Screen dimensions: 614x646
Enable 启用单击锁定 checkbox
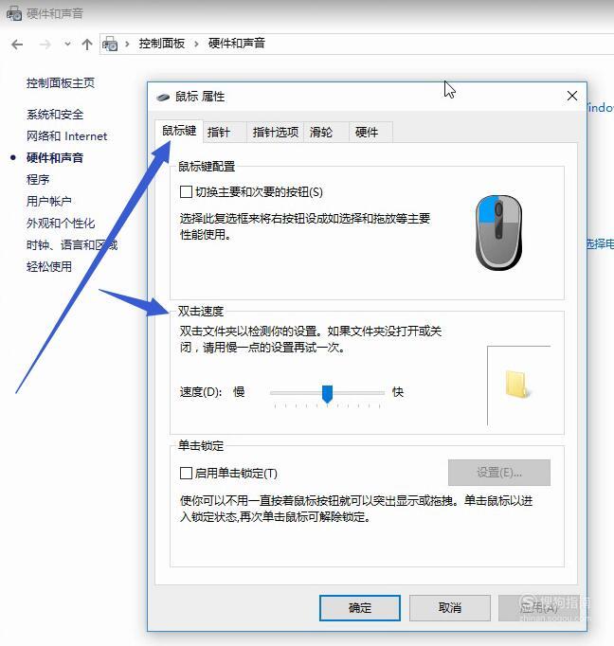(186, 473)
